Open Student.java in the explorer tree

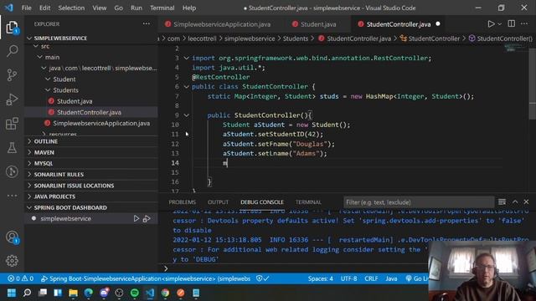[x=91, y=101]
